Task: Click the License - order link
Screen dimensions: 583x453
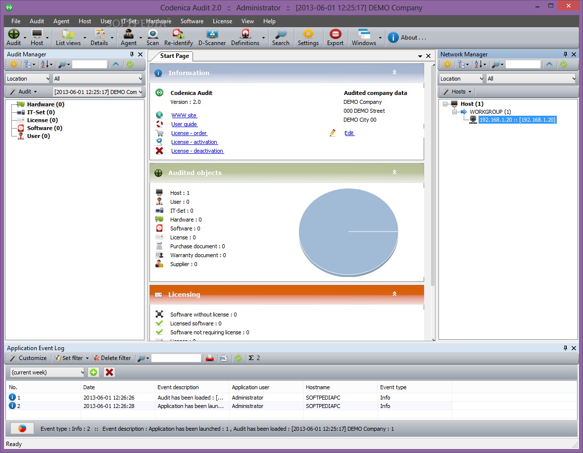Action: [x=189, y=133]
